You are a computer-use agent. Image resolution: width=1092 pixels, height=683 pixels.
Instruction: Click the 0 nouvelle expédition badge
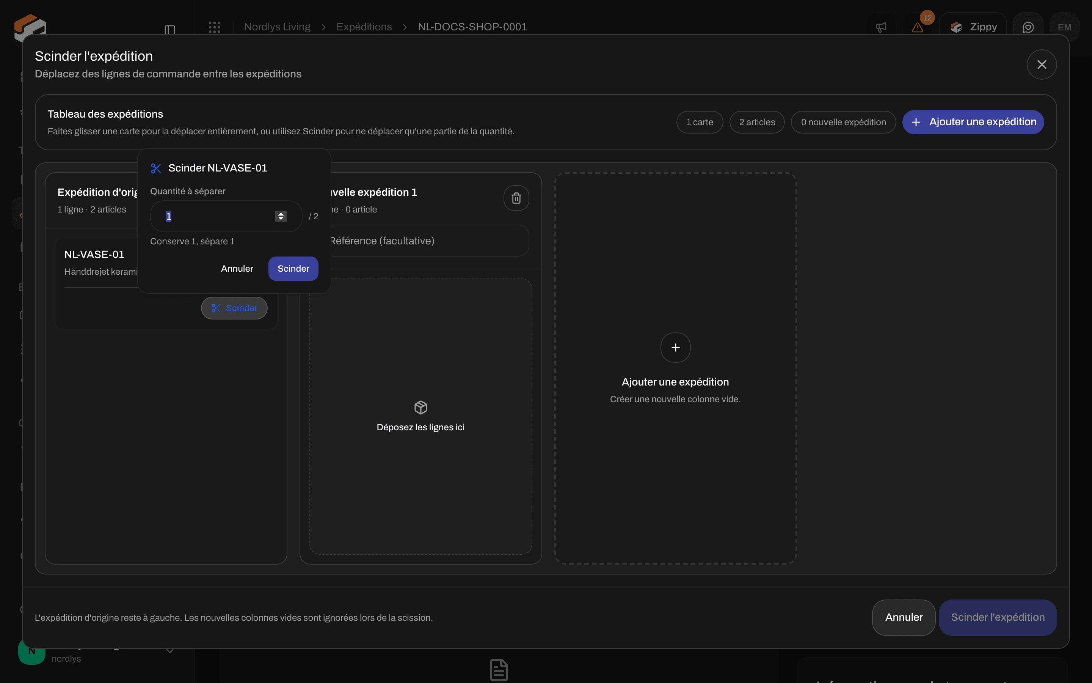tap(843, 122)
